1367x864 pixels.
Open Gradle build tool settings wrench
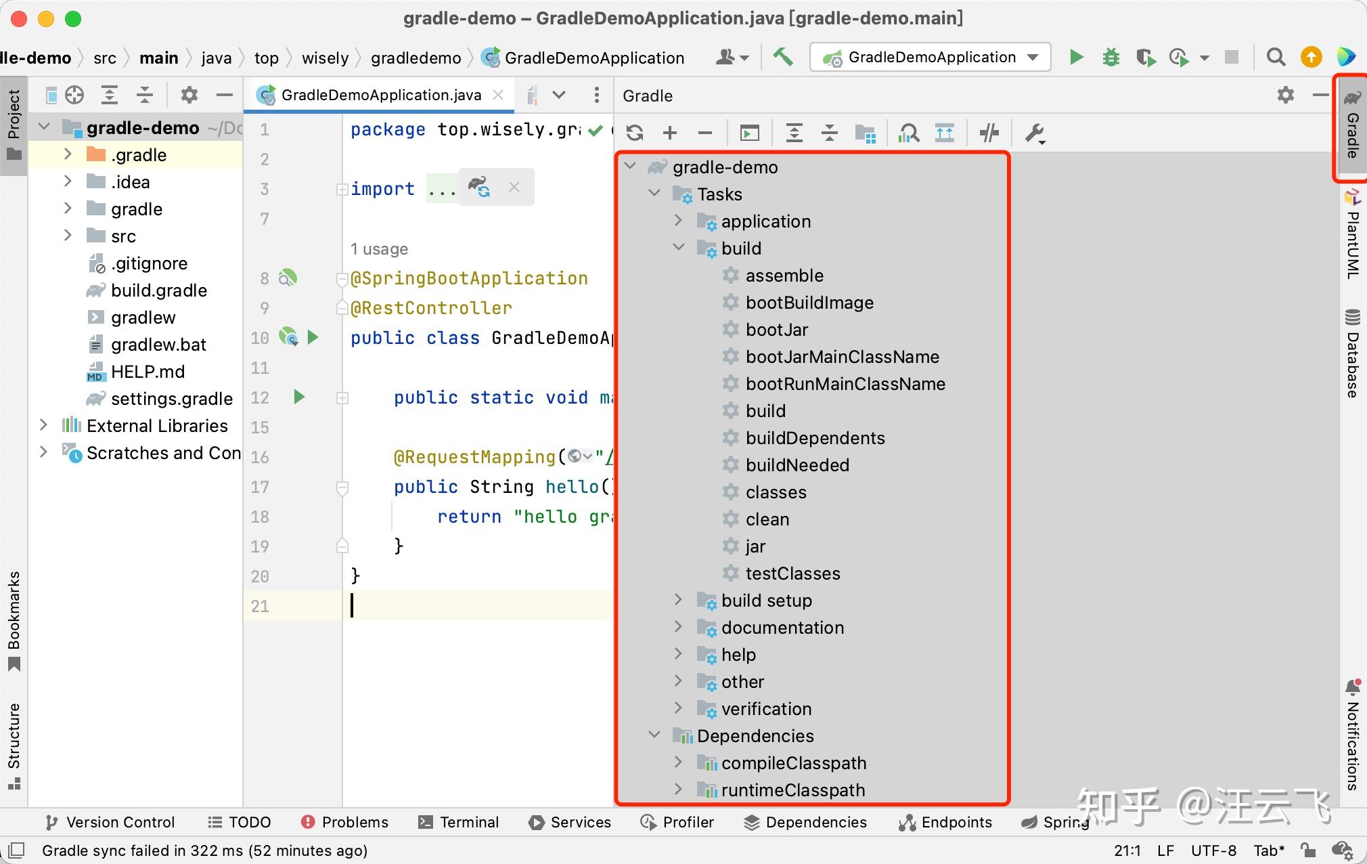1035,133
